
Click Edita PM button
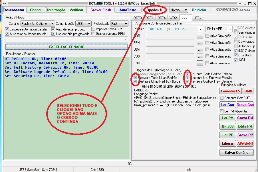(x=245, y=126)
